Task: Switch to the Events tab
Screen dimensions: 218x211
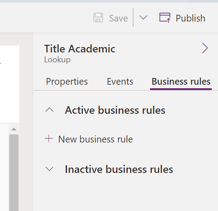Action: 120,82
